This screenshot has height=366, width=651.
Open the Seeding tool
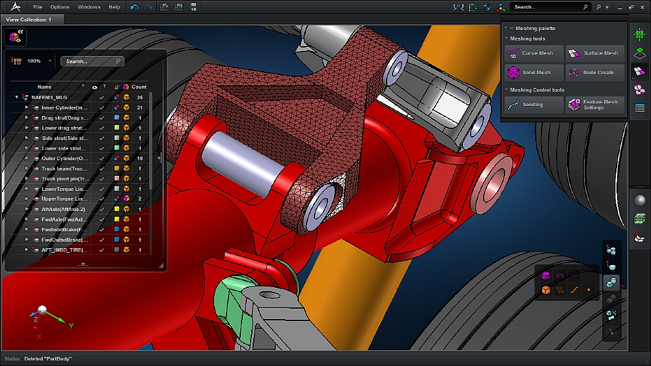pyautogui.click(x=534, y=105)
